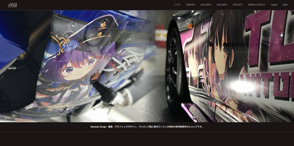Open the GALLERY2 page
This screenshot has width=294, height=146.
coord(206,5)
